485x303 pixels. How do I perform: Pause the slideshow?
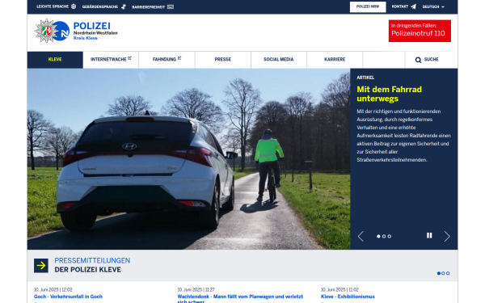pyautogui.click(x=429, y=236)
